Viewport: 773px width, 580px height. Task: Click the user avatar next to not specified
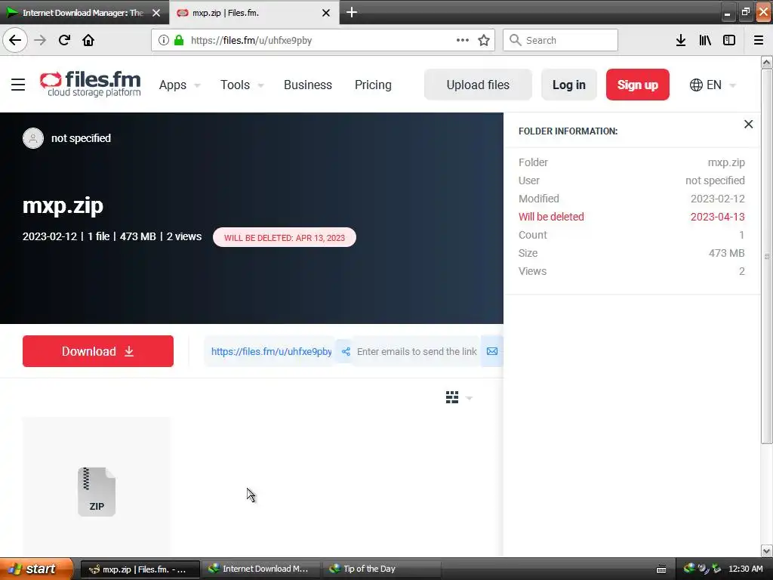coord(33,138)
